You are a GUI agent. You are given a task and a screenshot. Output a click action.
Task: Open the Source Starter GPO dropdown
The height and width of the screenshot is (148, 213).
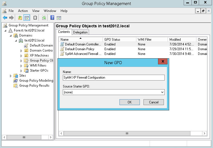click(x=162, y=92)
